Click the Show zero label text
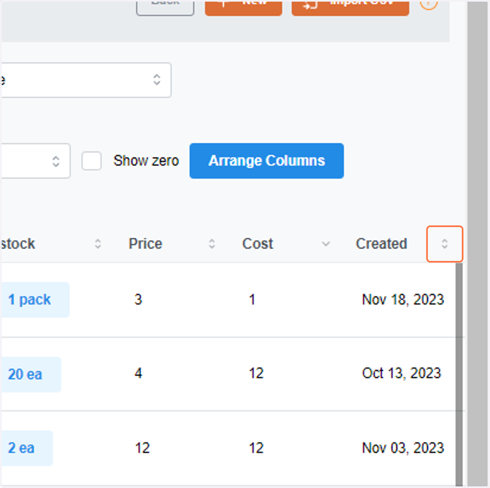Screen dimensions: 490x488 pyautogui.click(x=146, y=161)
